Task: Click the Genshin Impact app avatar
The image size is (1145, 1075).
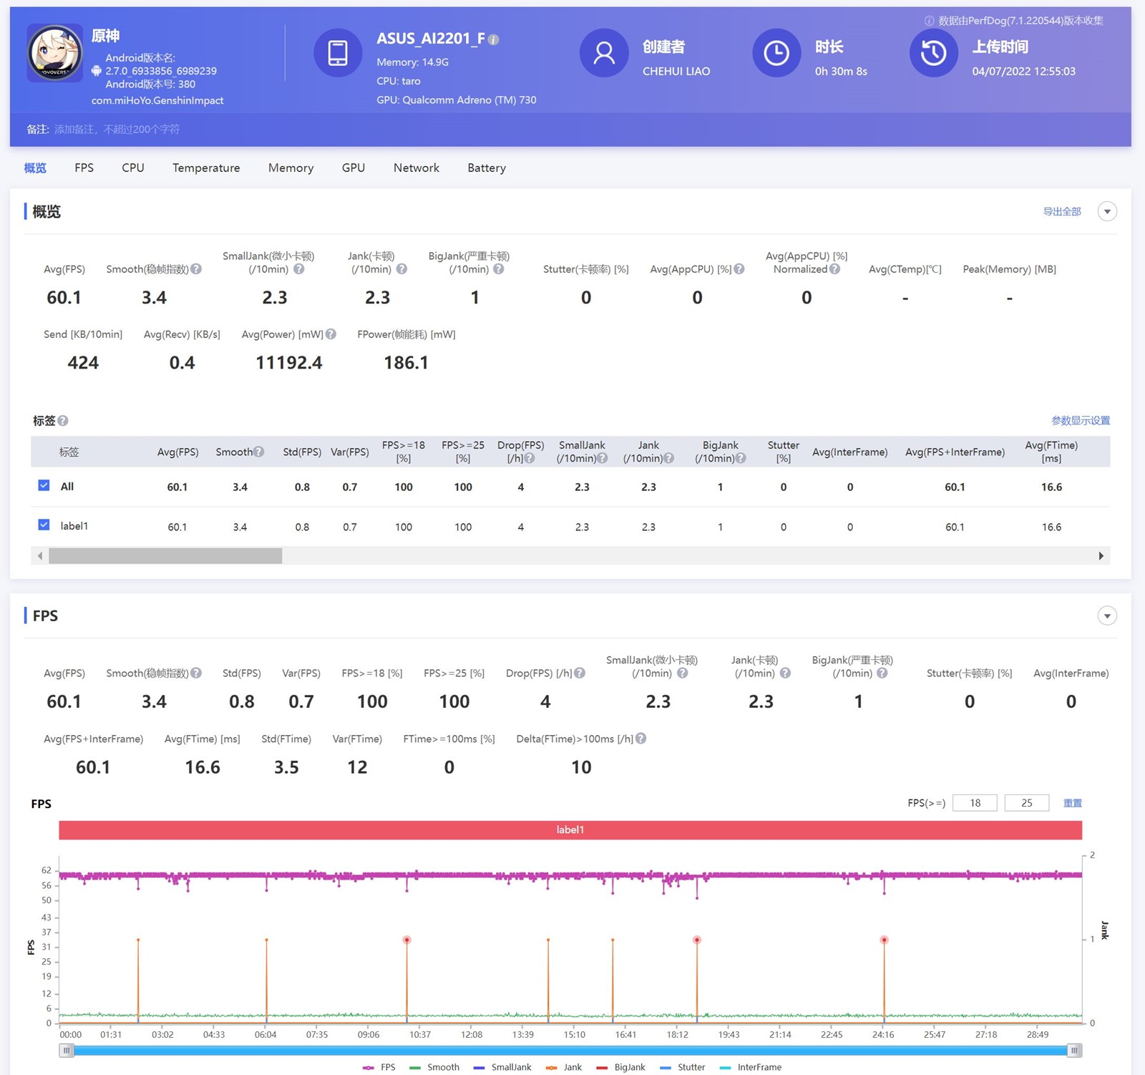Action: (54, 53)
